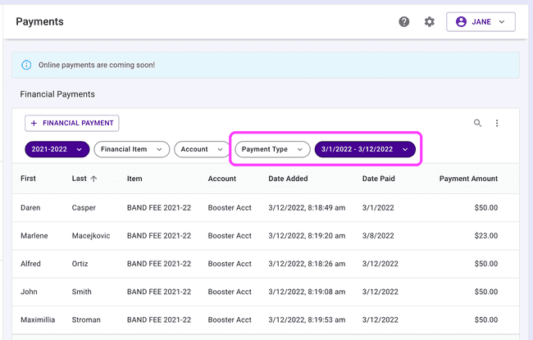Select the Daren Casper payment row
533x340 pixels.
266,208
